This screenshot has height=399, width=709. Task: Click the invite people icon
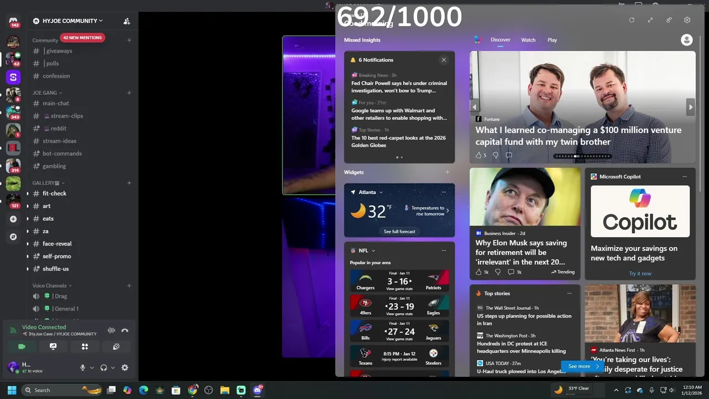click(127, 21)
